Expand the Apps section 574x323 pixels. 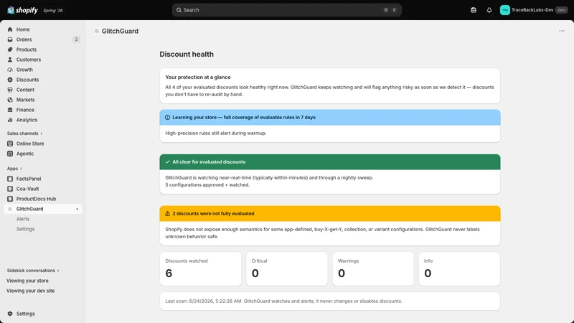pos(14,169)
